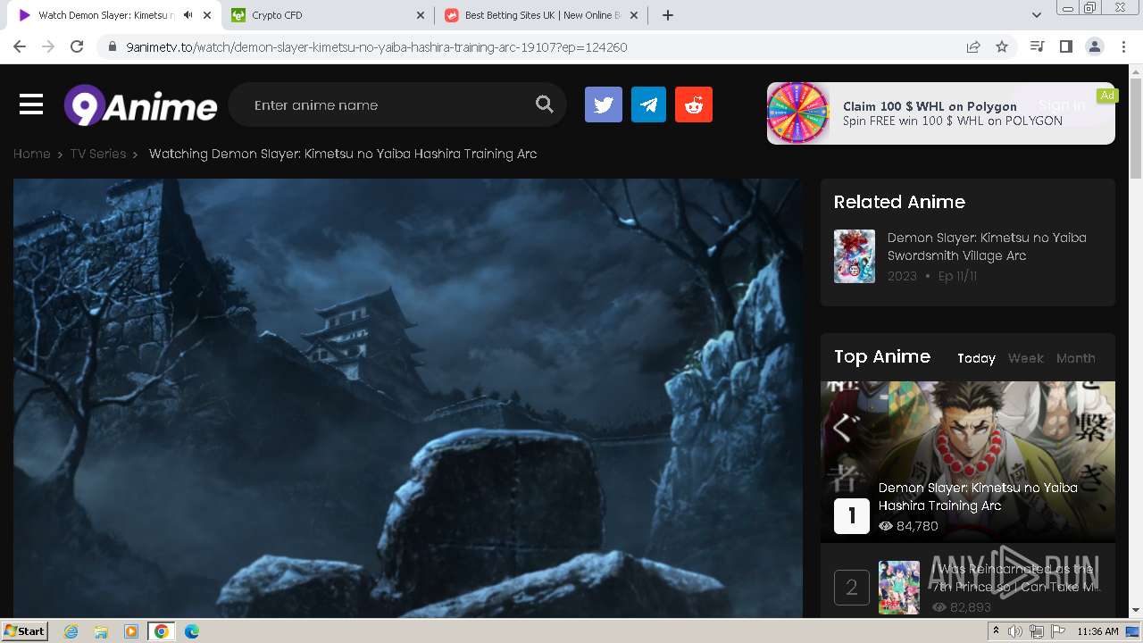Show hidden system tray icons
Screen dimensions: 1143x643
(x=996, y=631)
